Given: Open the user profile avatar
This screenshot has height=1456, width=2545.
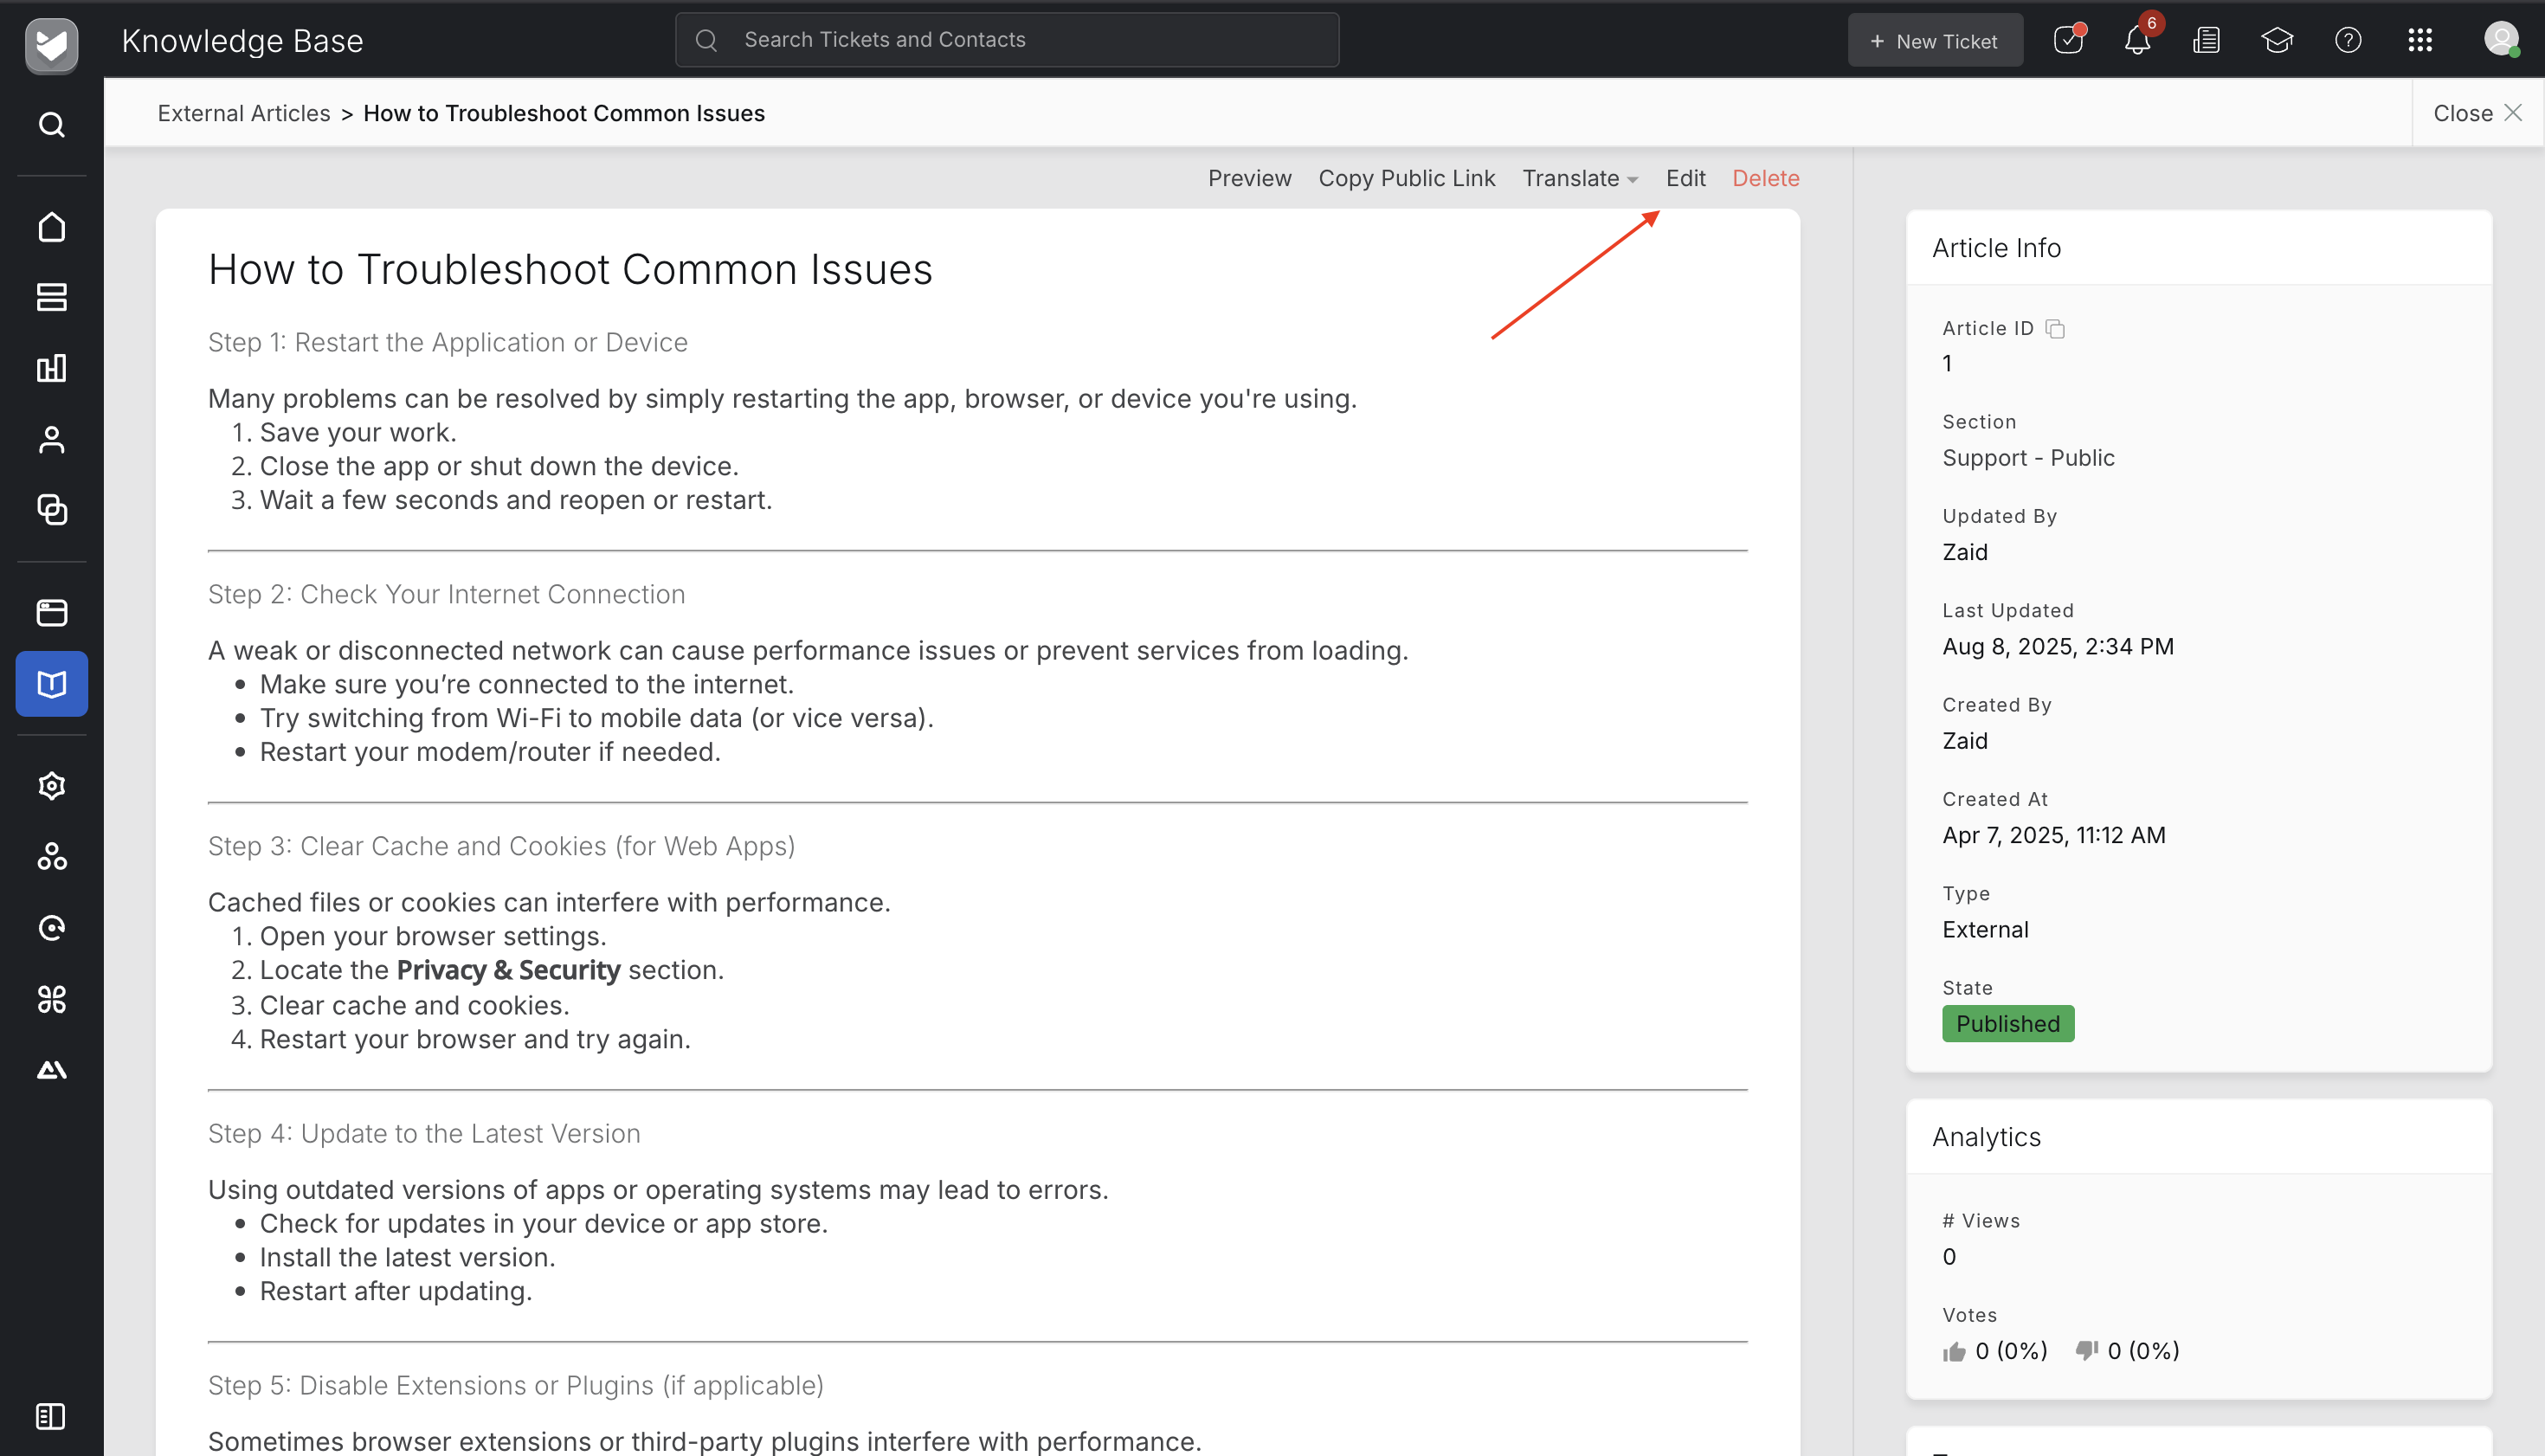Looking at the screenshot, I should [x=2501, y=40].
